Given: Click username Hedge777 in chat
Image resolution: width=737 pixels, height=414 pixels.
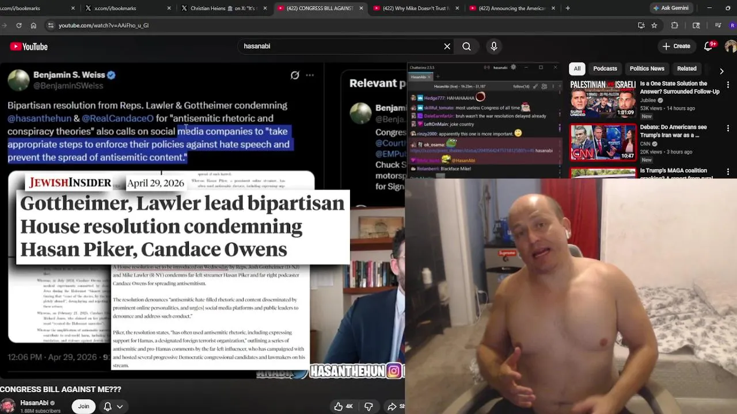Looking at the screenshot, I should pyautogui.click(x=435, y=98).
